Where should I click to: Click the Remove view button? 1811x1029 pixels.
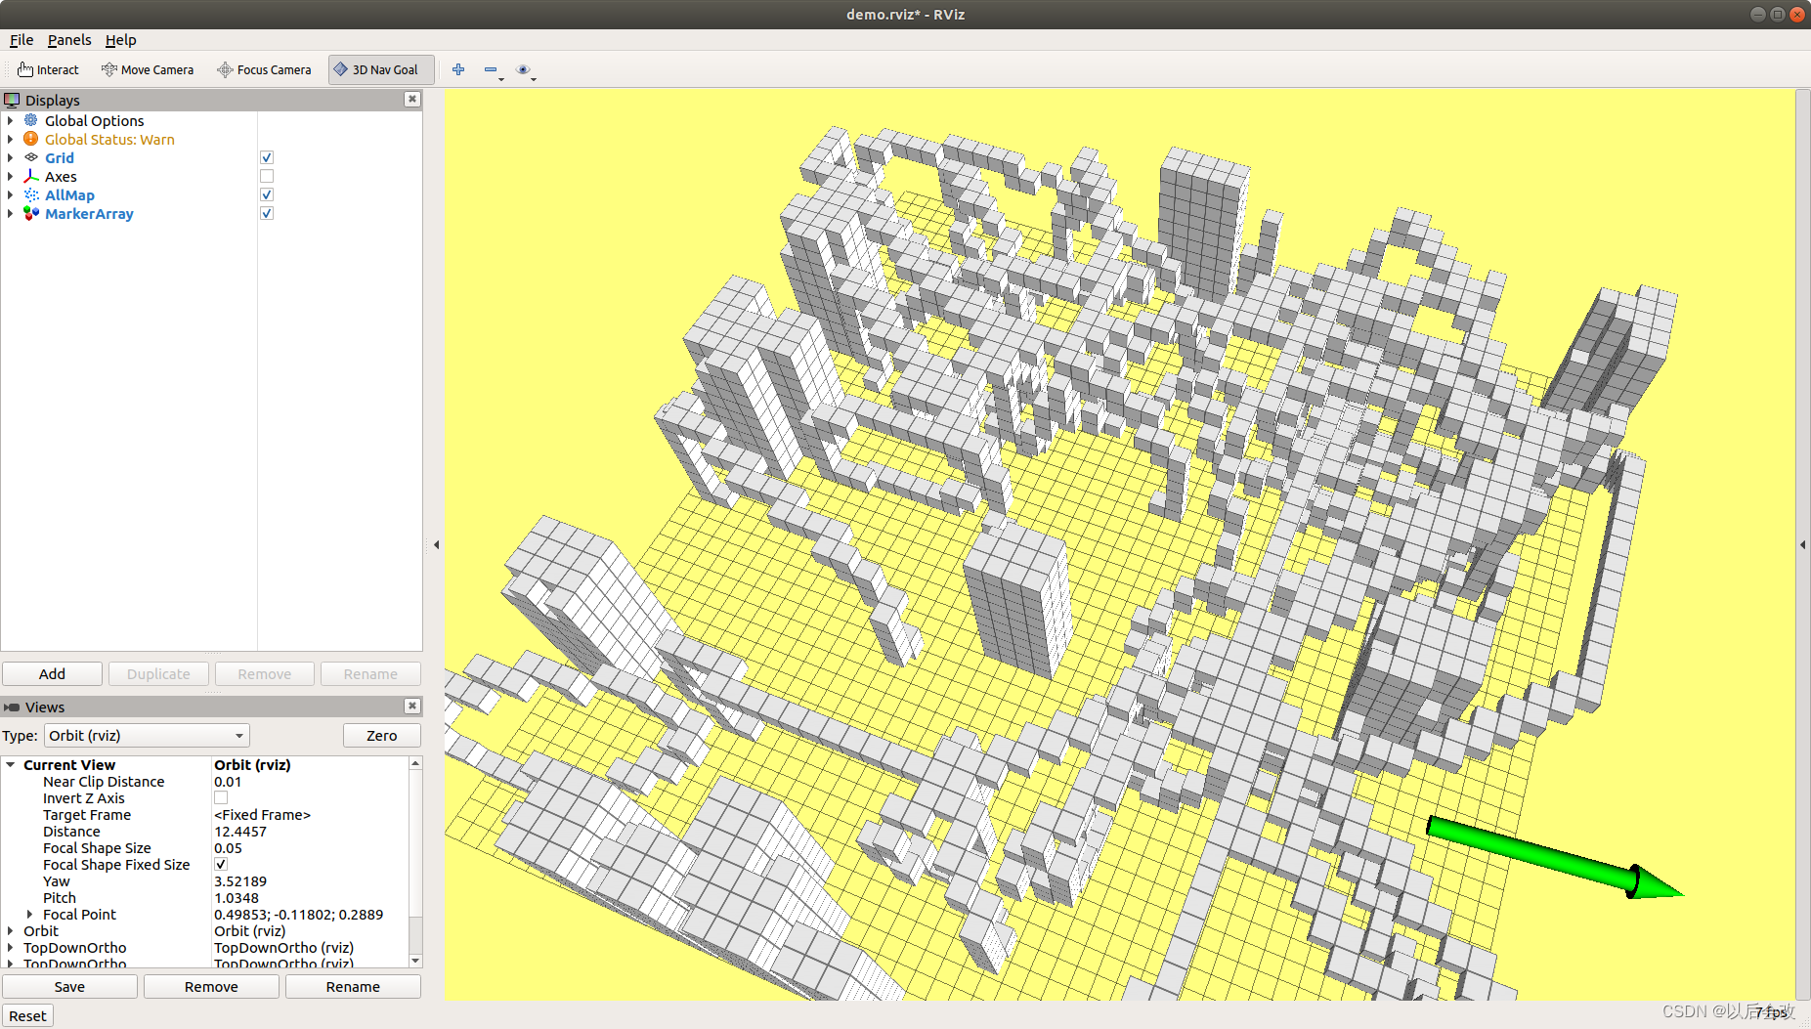[x=211, y=987]
